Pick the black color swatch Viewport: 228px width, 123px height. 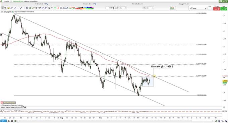coord(82,7)
